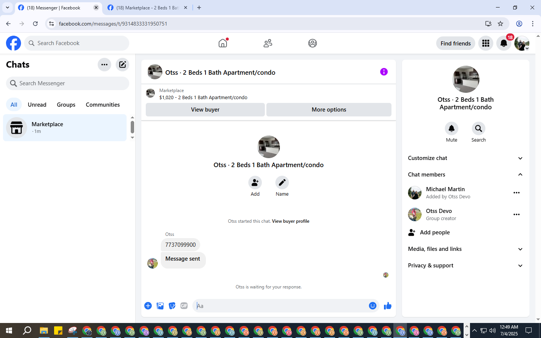This screenshot has width=541, height=338.
Task: Open conversation information purple icon
Action: [x=384, y=72]
